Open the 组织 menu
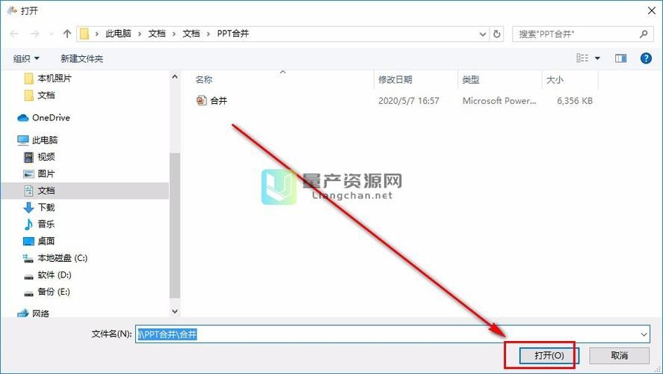Image resolution: width=663 pixels, height=374 pixels. 26,58
